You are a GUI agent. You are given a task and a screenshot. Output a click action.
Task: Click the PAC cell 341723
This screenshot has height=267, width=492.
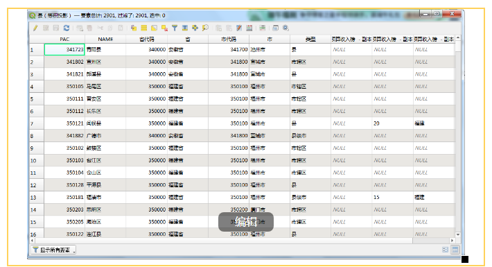click(64, 50)
